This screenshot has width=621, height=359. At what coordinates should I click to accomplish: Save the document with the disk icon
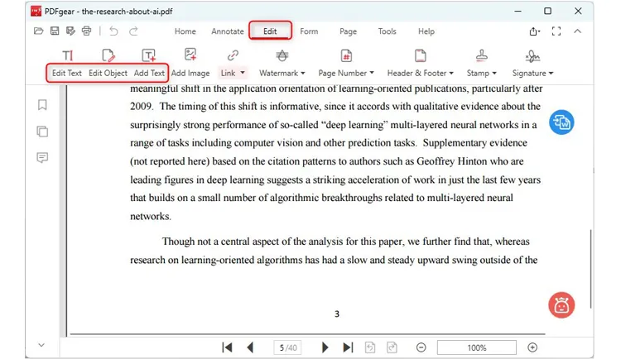coord(55,31)
